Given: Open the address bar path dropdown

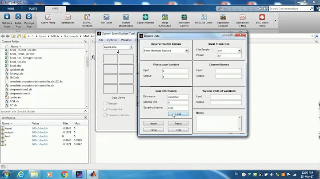Looking at the screenshot, I should 312,36.
